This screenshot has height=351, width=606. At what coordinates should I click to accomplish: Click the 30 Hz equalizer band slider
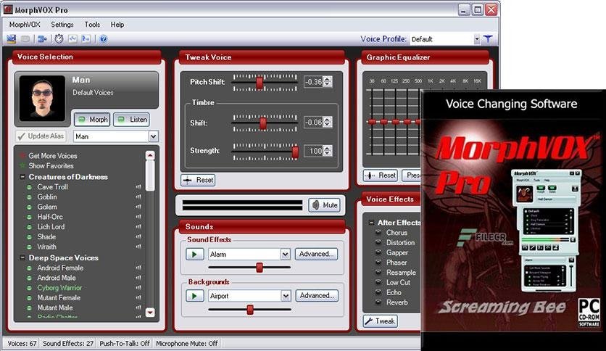372,122
